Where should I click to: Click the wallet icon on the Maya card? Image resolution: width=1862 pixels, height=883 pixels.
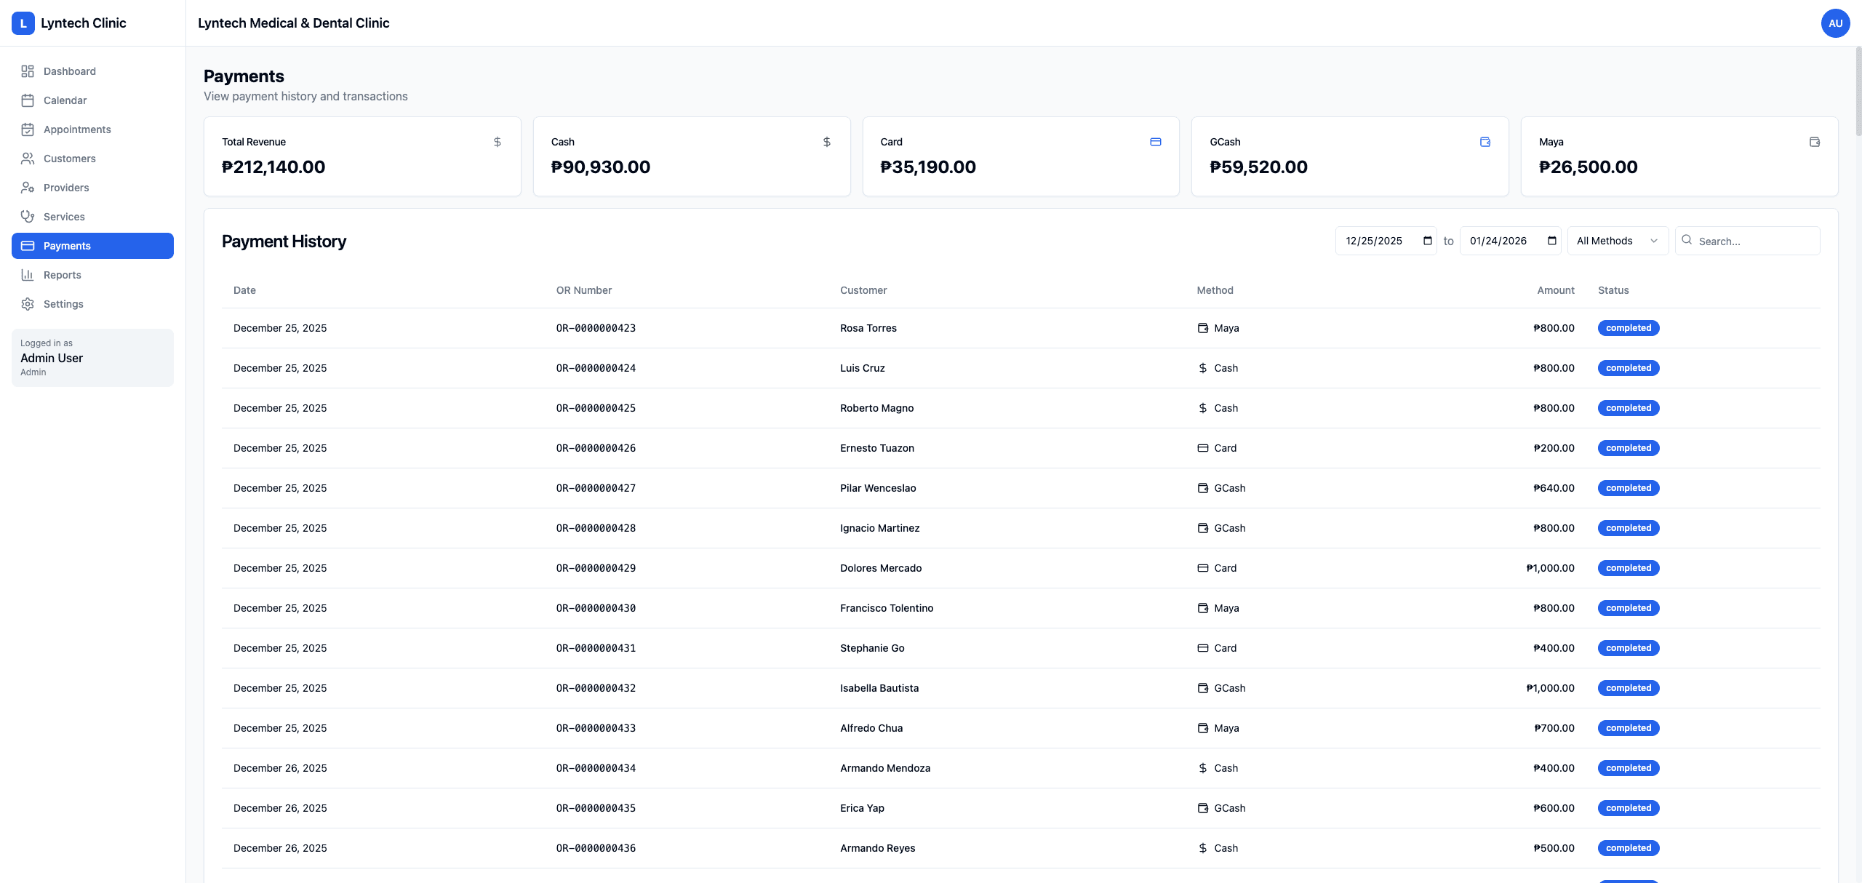click(x=1815, y=142)
